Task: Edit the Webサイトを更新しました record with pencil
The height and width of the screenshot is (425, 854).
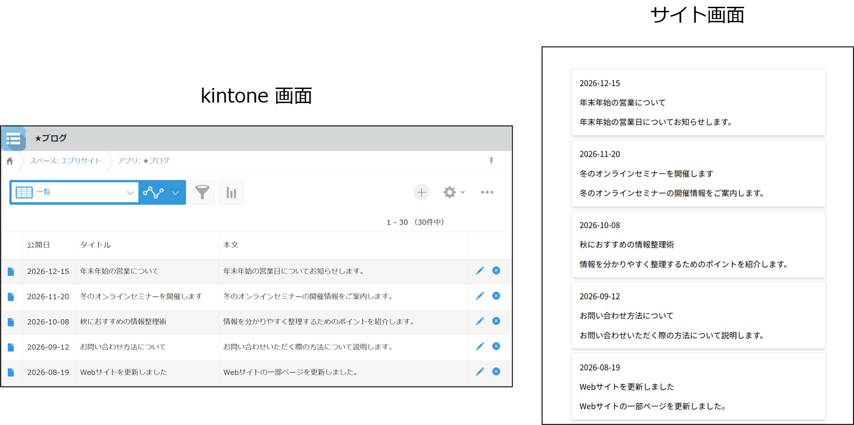Action: point(480,371)
